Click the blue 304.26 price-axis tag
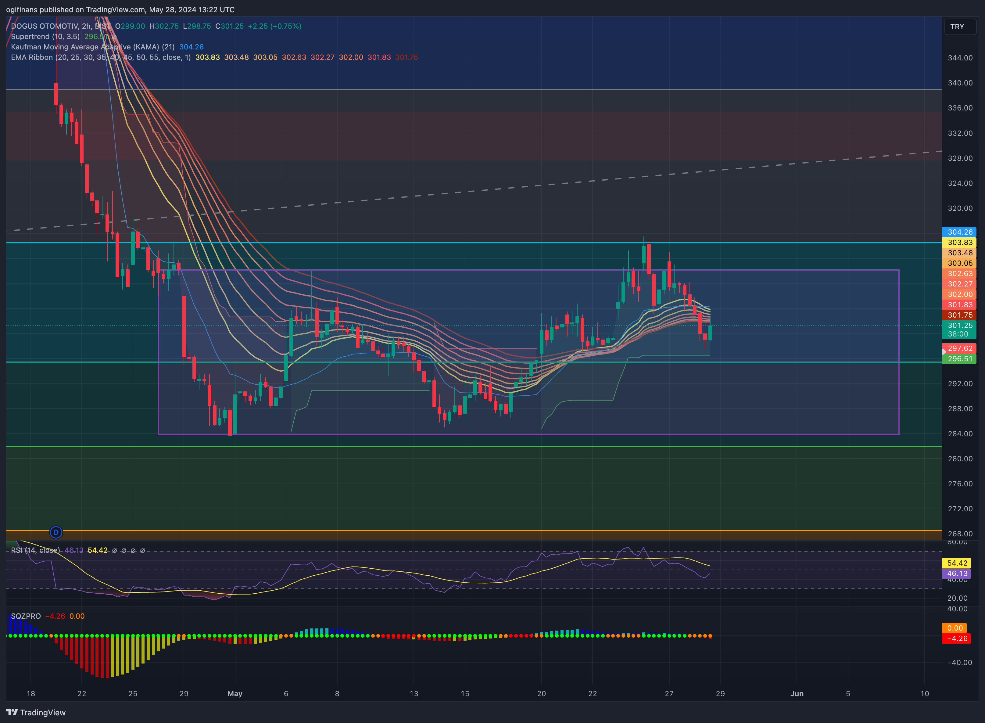This screenshot has height=723, width=985. tap(959, 232)
